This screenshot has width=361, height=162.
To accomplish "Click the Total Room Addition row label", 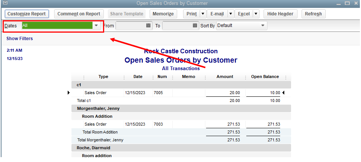I will pyautogui.click(x=100, y=132).
